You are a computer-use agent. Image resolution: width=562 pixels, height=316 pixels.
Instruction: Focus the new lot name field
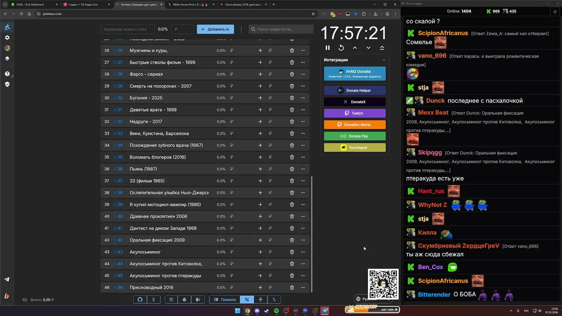(x=127, y=29)
